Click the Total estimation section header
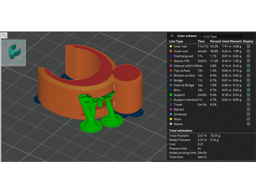The height and width of the screenshot is (193, 256). [182, 130]
